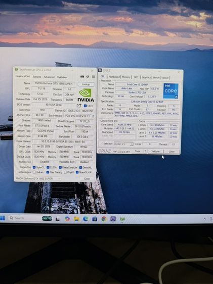Toggle the UEFI checkbox in GPU-Z
This screenshot has height=284, width=213.
pyautogui.click(x=85, y=106)
